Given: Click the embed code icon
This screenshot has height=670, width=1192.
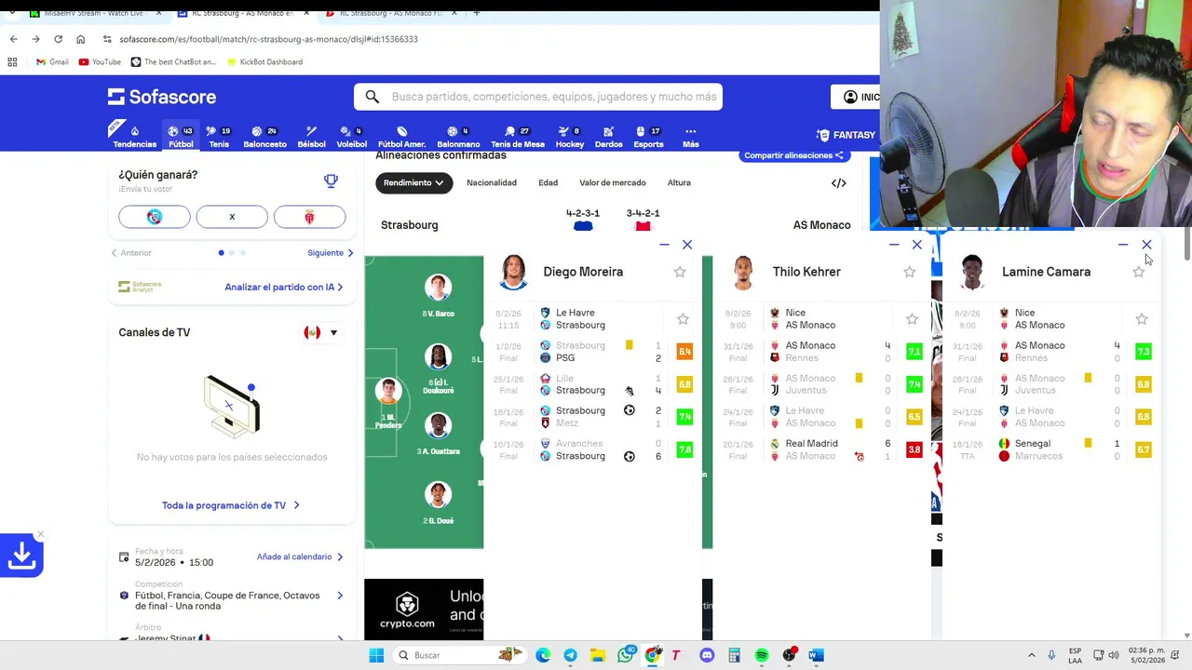Looking at the screenshot, I should (838, 183).
